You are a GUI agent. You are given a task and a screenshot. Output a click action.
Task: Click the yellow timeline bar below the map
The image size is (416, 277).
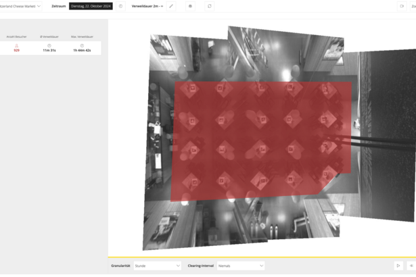coord(262,257)
